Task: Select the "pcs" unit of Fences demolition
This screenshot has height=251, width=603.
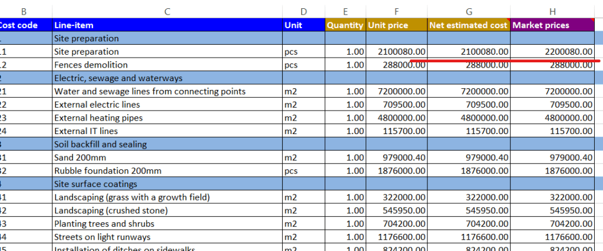Action: (x=304, y=65)
